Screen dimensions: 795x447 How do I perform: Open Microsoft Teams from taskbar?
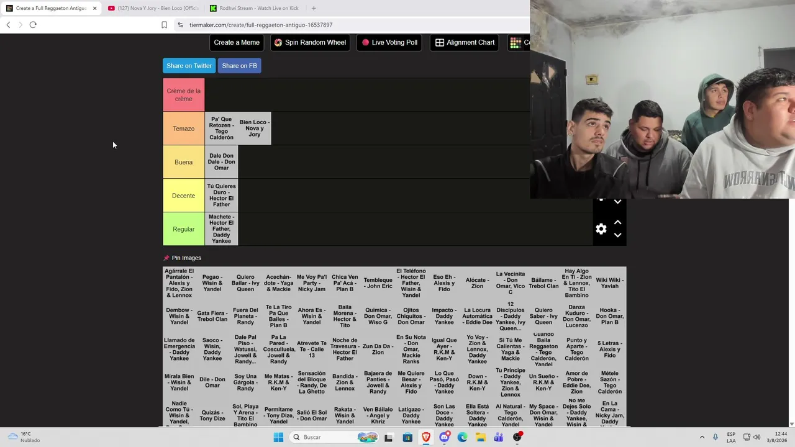pos(498,437)
